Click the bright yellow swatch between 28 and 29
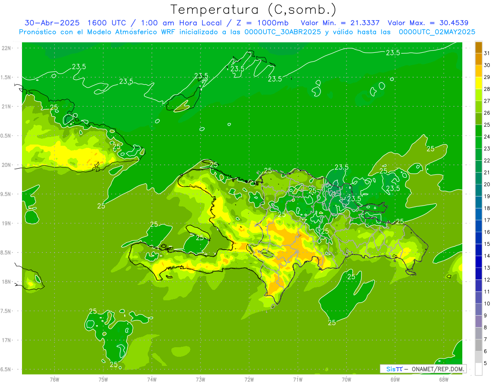This screenshot has width=498, height=385. pyautogui.click(x=478, y=83)
